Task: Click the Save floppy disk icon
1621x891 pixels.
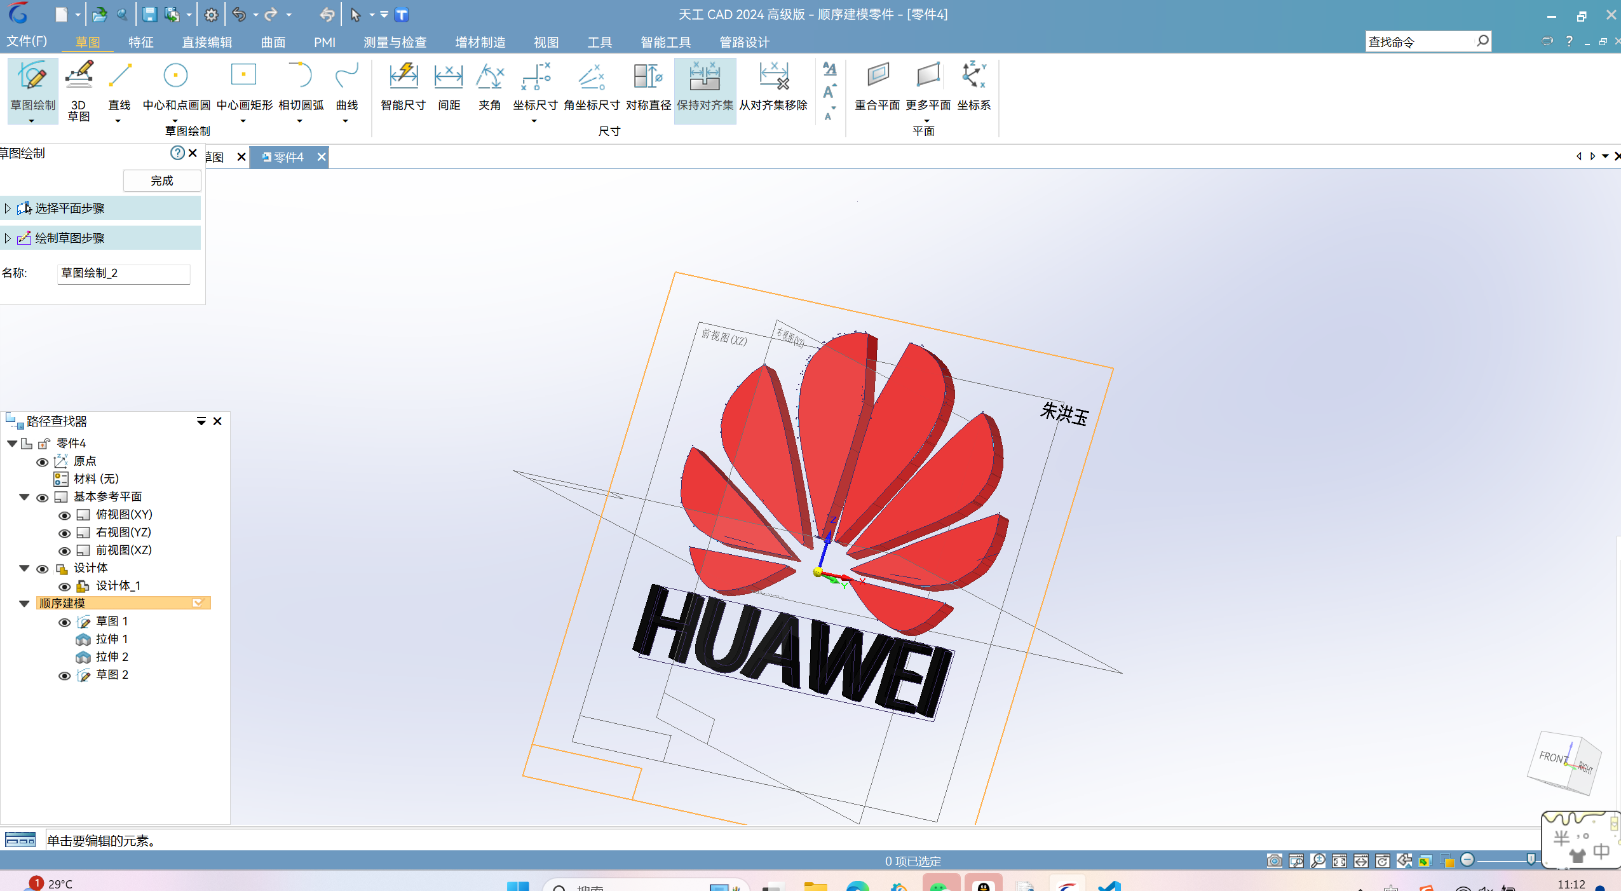Action: click(149, 15)
